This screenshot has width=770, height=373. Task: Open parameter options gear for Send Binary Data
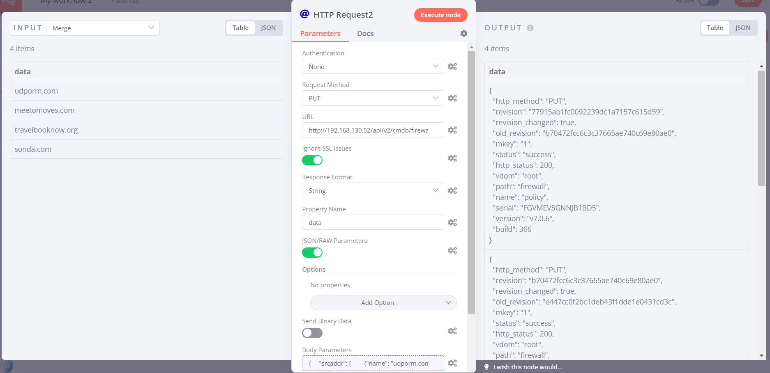click(x=452, y=331)
